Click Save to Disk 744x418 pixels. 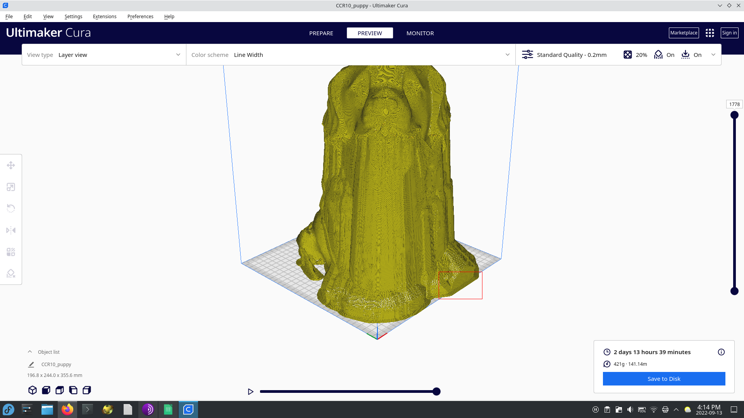tap(664, 379)
